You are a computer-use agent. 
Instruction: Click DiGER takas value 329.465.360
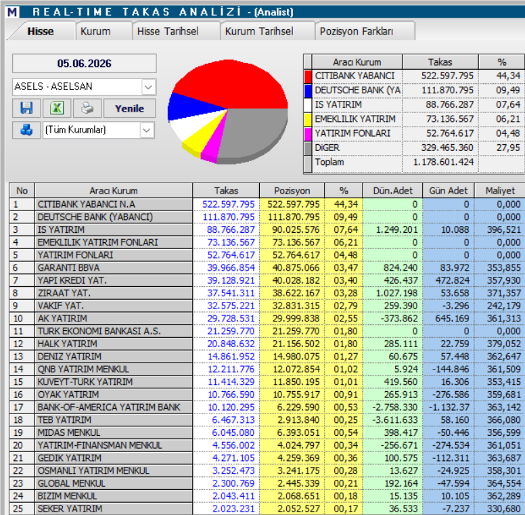pyautogui.click(x=447, y=148)
